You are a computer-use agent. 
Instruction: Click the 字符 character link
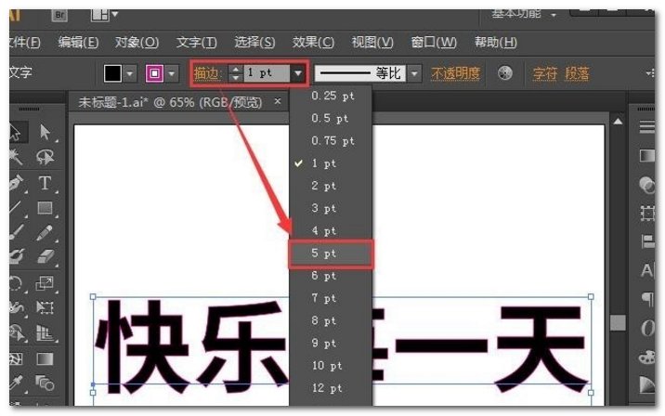click(544, 73)
